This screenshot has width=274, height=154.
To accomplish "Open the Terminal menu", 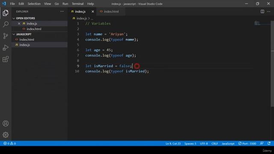I will pyautogui.click(x=77, y=4).
